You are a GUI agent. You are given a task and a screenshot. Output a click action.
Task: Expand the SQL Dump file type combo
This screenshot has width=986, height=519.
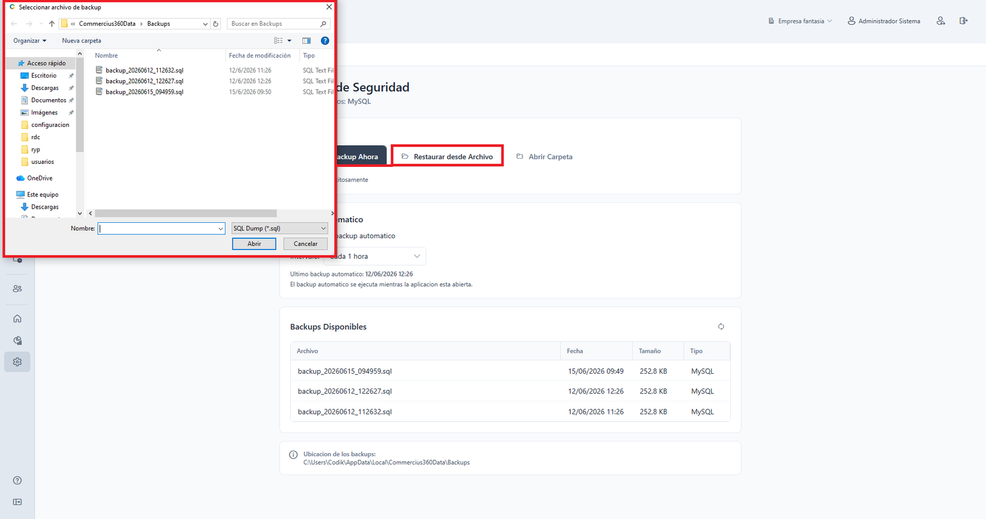pyautogui.click(x=280, y=228)
